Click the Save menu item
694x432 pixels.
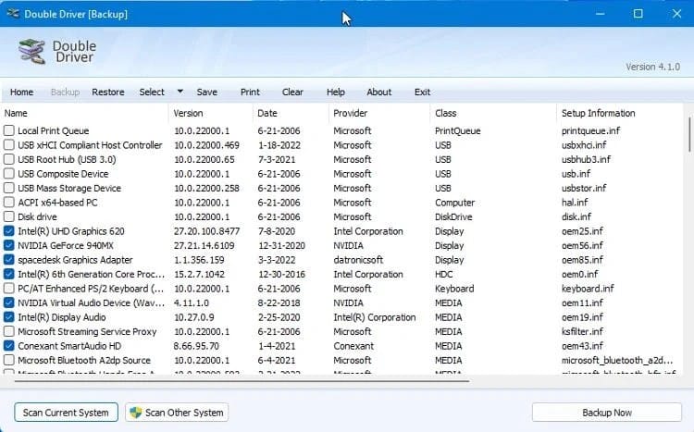point(207,93)
